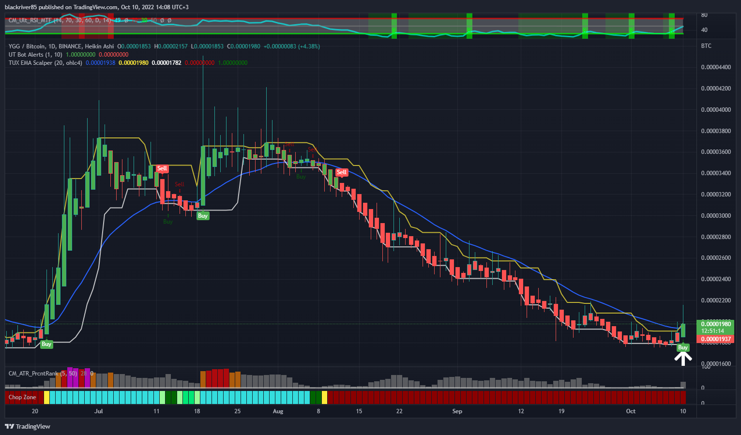
Task: Click the 80 level on RSI axis
Action: pyautogui.click(x=704, y=15)
